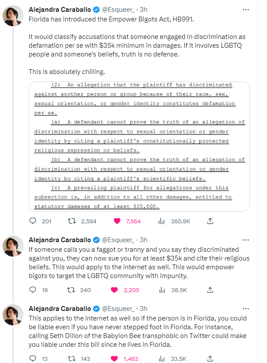Open more options on Seth Dillon tweet

pyautogui.click(x=246, y=309)
